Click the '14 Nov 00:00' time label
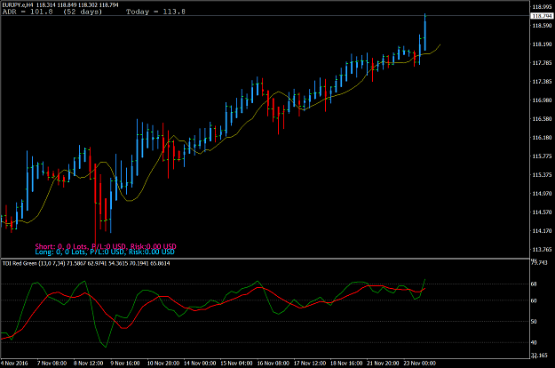 200,364
